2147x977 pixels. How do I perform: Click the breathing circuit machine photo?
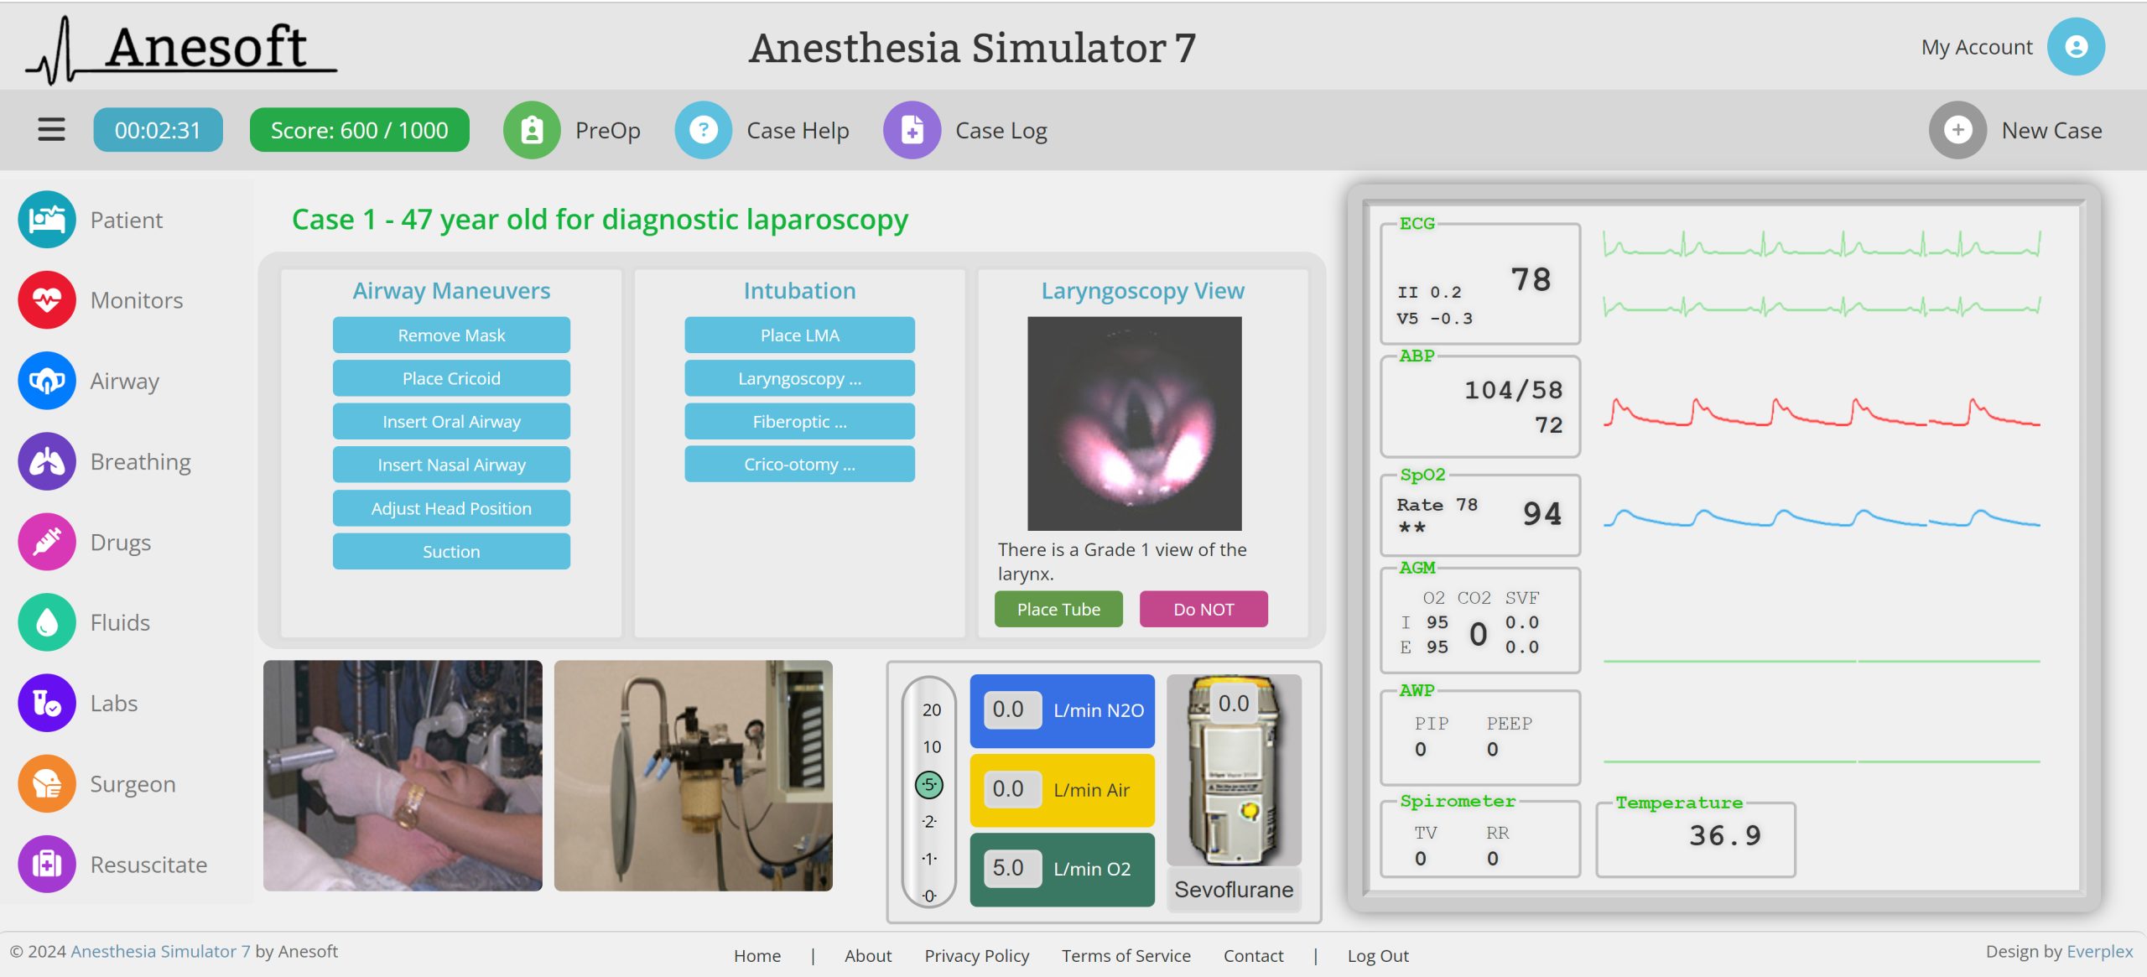pyautogui.click(x=694, y=776)
